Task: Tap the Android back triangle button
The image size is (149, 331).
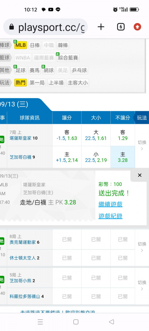Action: coord(112,322)
